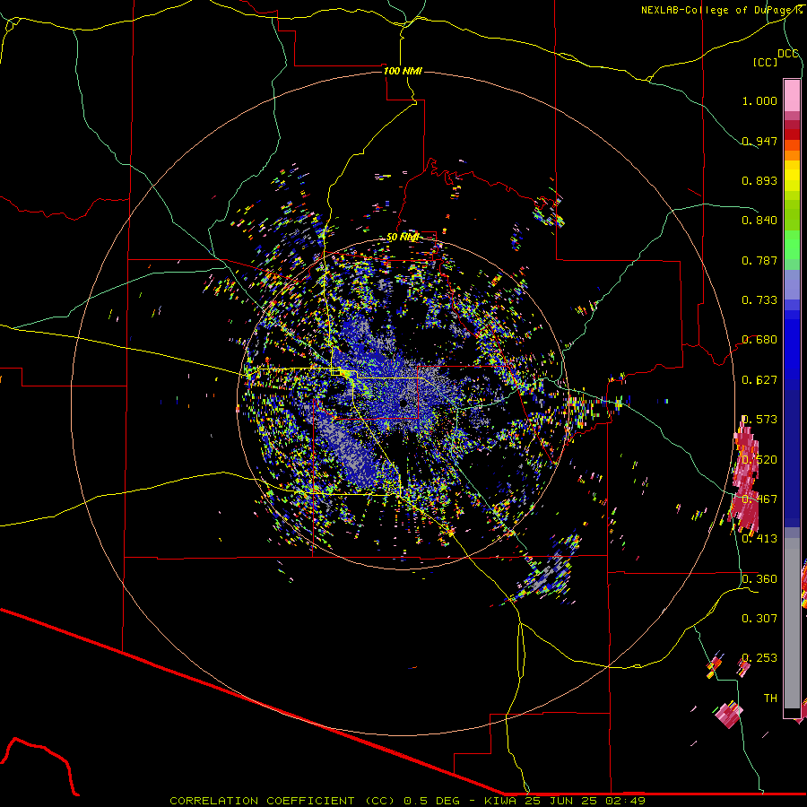The width and height of the screenshot is (807, 807).
Task: Pick the light pink swatch at the color bar top
Action: (x=792, y=96)
